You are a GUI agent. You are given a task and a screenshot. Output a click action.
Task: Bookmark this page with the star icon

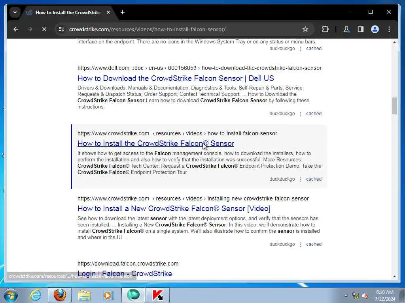tap(305, 29)
